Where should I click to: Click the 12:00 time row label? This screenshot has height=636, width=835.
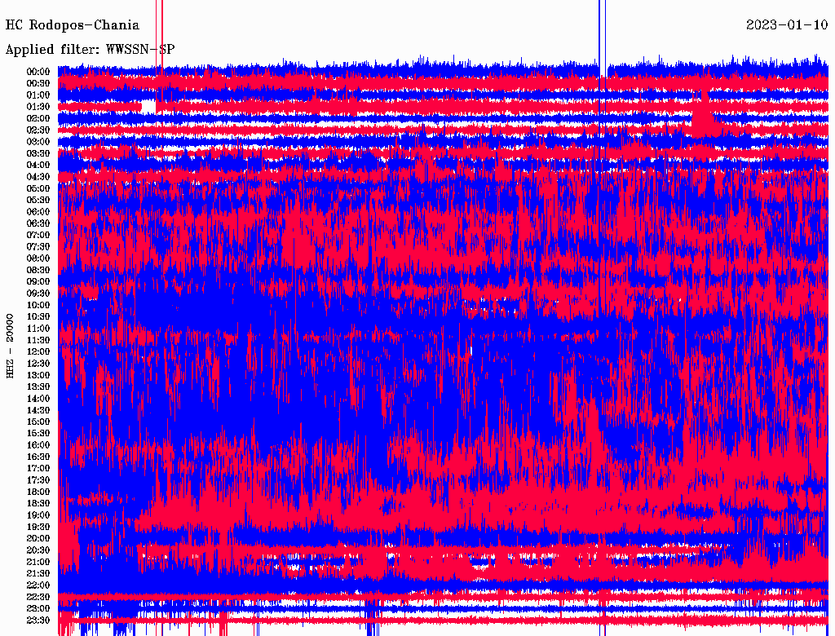pos(38,352)
